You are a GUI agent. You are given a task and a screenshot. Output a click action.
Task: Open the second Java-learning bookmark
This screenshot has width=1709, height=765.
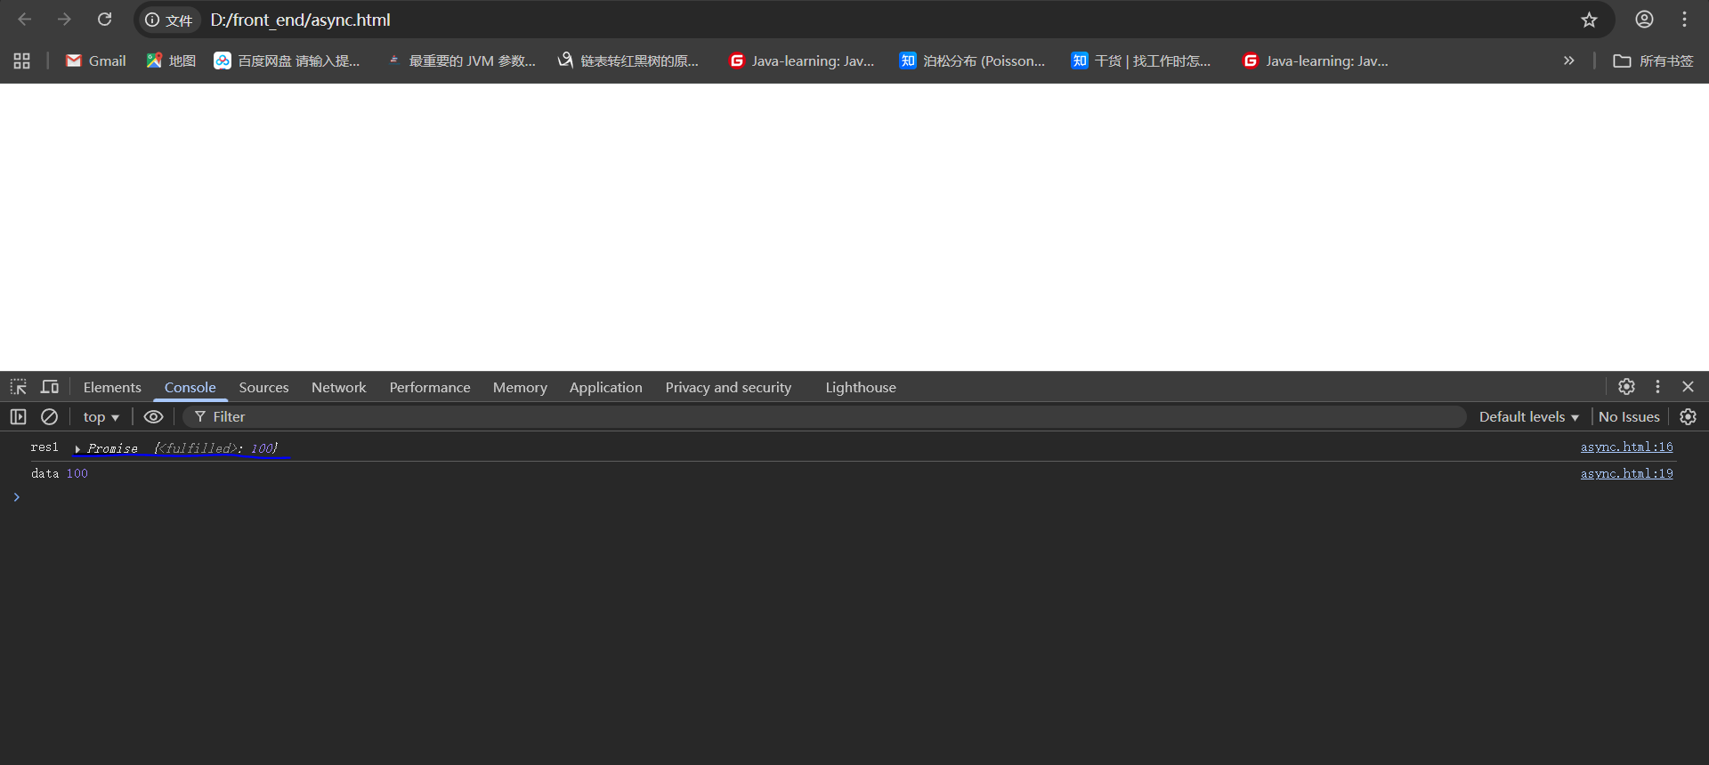coord(1316,60)
